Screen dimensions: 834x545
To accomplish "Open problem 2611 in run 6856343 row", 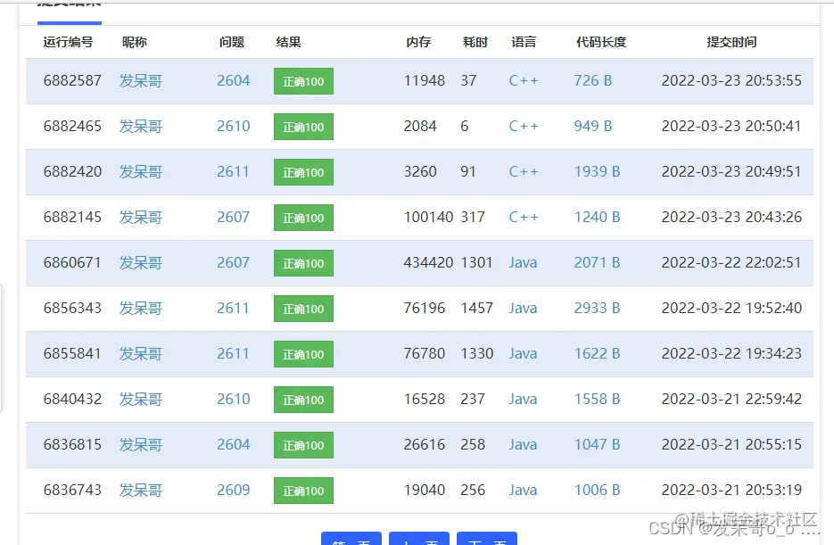I will tap(233, 309).
